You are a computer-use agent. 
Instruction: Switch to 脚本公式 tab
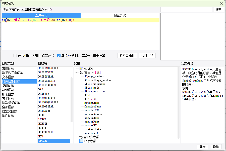120,16
